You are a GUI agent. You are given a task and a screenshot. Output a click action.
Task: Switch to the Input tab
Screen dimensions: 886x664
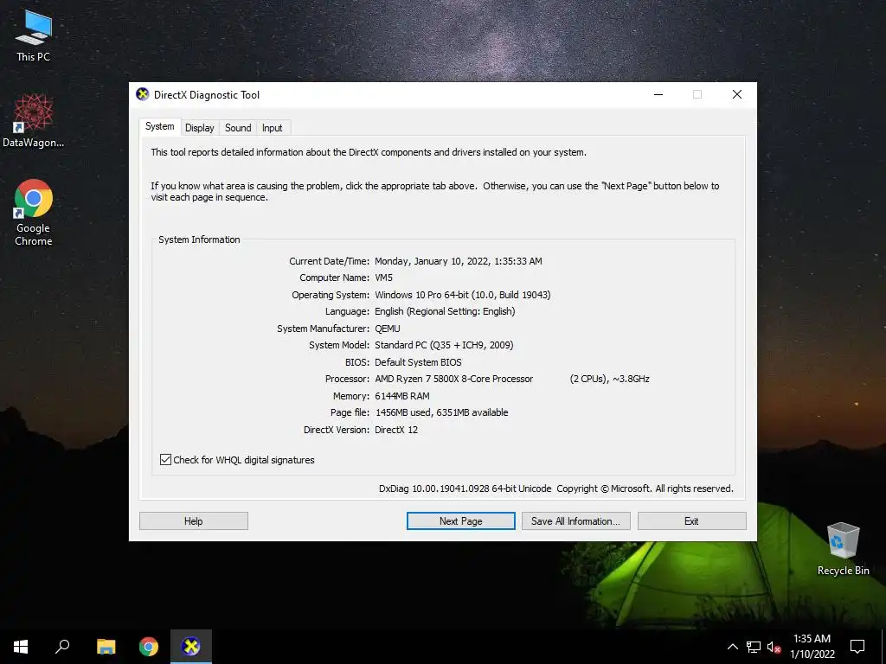tap(272, 128)
